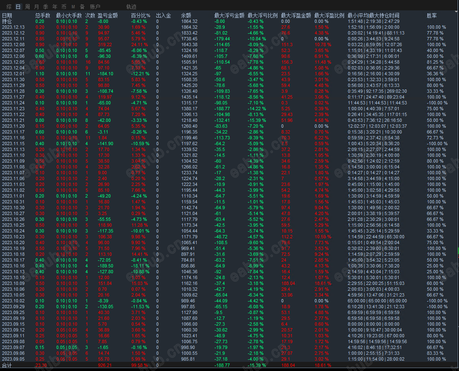Click the 合计 totals row
The width and height of the screenshot is (459, 371).
(228, 365)
